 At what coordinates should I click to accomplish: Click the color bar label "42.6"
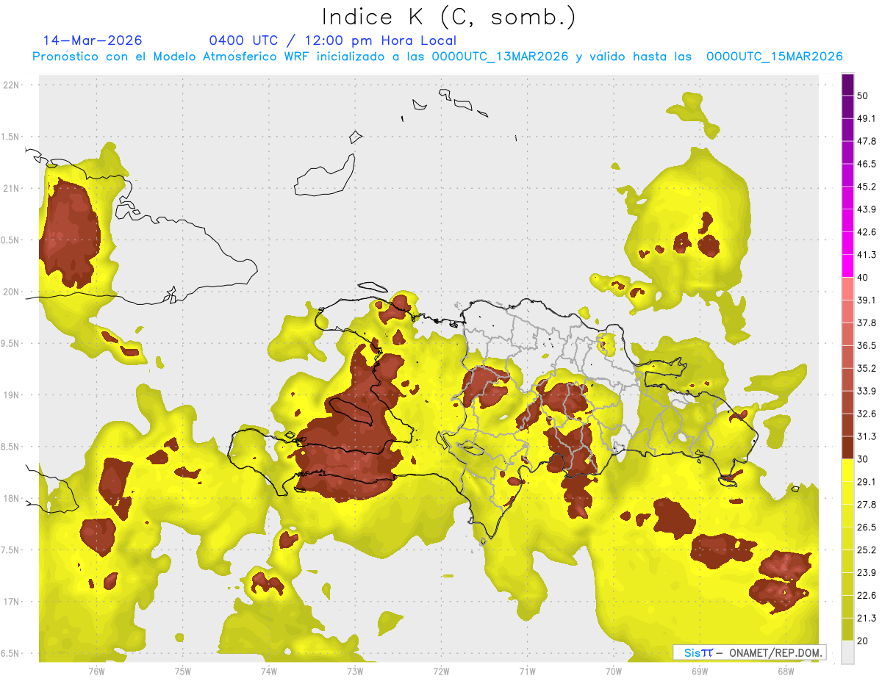click(867, 232)
